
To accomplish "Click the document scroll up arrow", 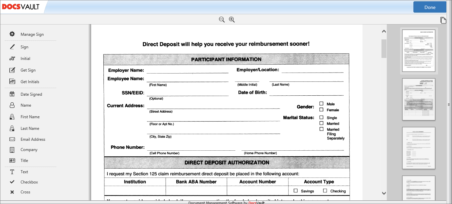I will tap(384, 31).
